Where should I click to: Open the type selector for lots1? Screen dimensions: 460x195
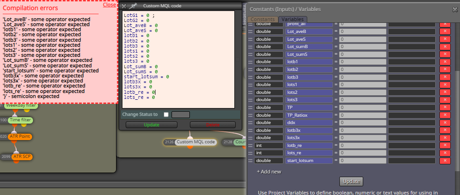pos(268,85)
